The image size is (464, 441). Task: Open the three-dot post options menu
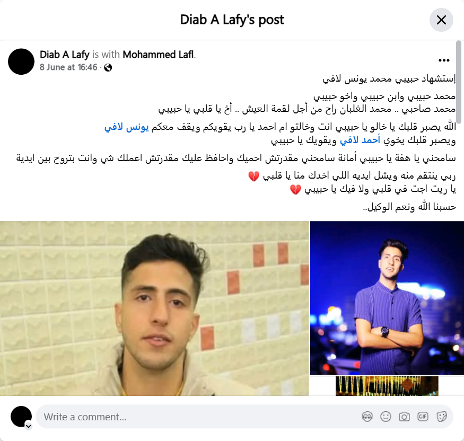point(444,60)
